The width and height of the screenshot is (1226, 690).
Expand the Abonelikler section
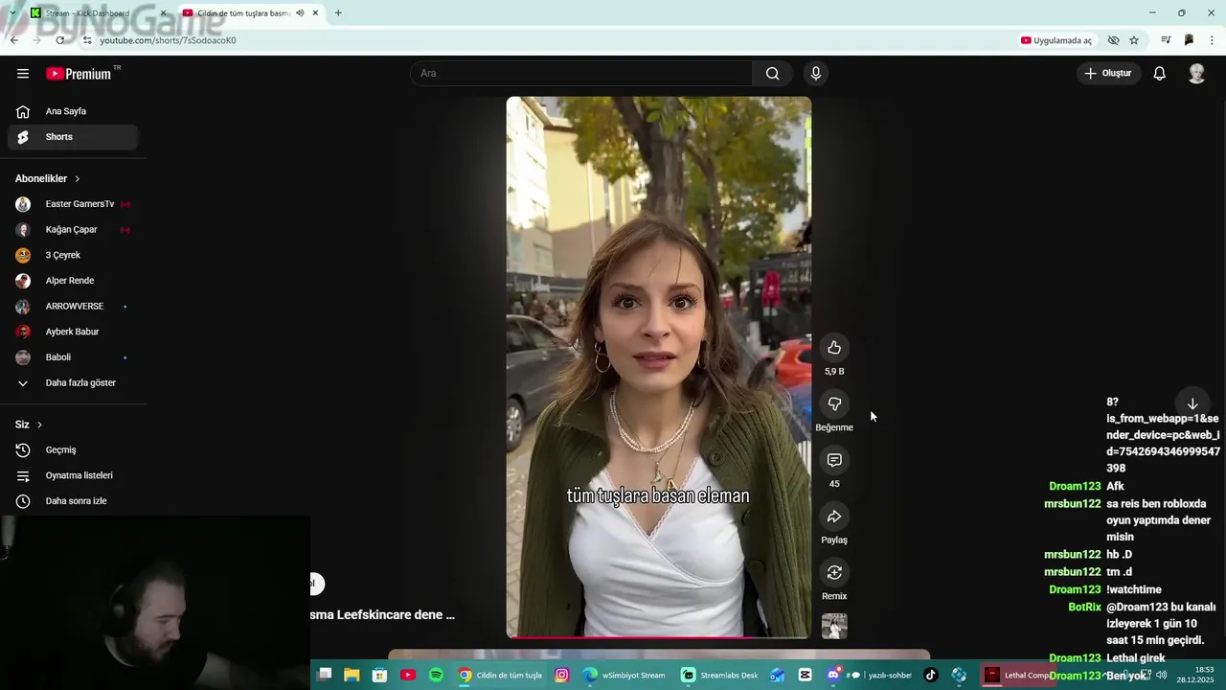coord(48,178)
